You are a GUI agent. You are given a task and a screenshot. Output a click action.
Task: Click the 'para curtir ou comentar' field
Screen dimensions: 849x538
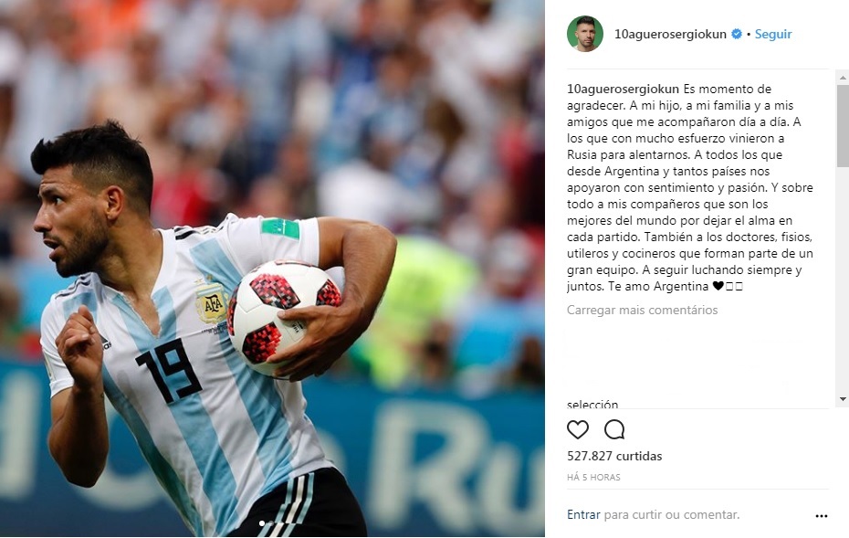[672, 514]
